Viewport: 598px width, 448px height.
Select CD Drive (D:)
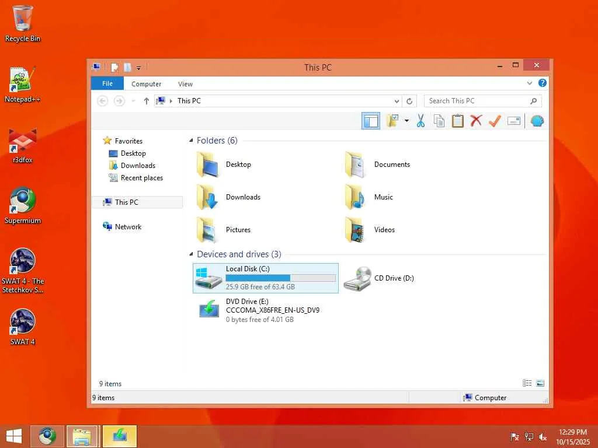pyautogui.click(x=378, y=278)
